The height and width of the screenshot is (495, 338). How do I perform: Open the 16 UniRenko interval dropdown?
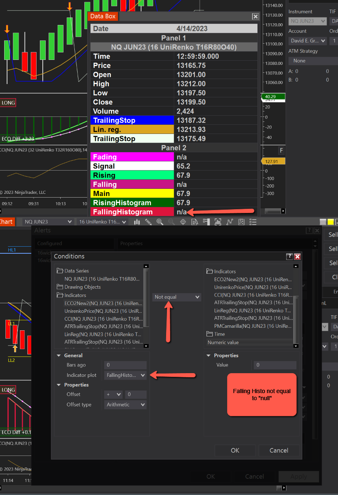click(102, 222)
